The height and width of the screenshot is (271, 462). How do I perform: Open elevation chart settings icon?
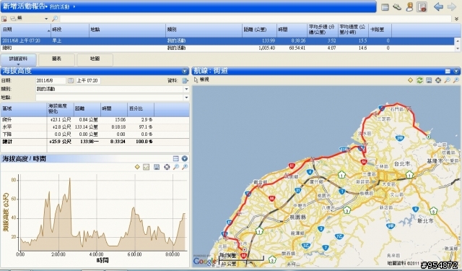167,167
